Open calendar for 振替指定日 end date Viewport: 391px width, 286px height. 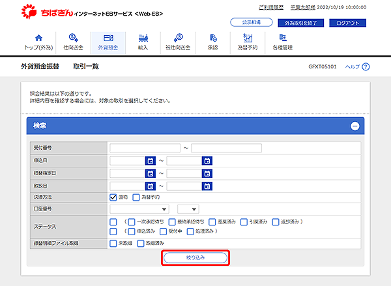click(x=207, y=173)
